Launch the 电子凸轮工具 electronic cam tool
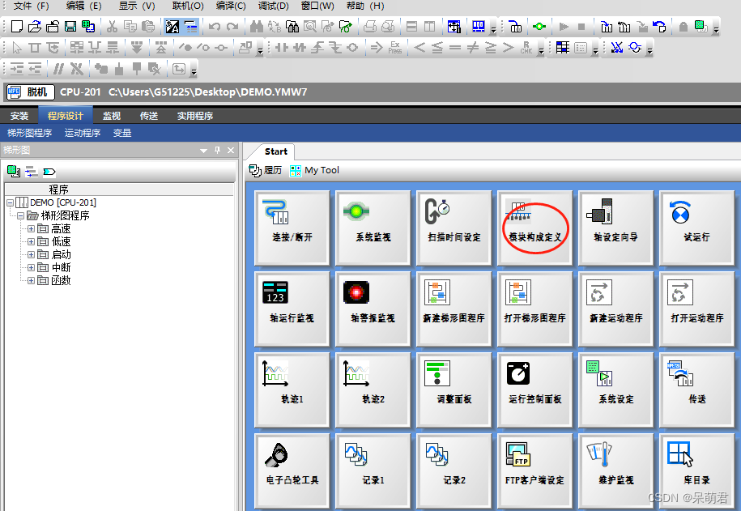 [292, 471]
